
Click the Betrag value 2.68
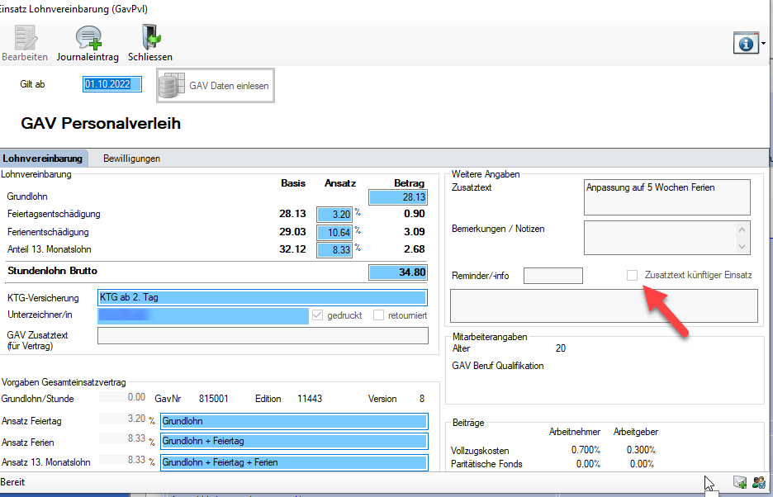pos(415,249)
